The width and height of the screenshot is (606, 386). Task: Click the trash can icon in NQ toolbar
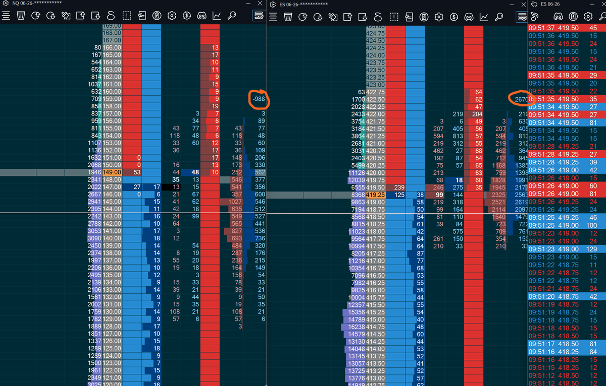[x=21, y=16]
